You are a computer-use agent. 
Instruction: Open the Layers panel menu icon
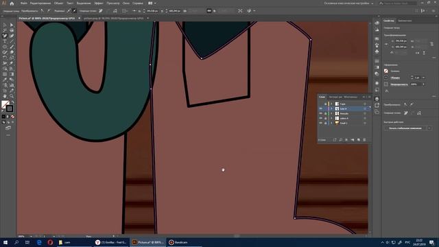(x=369, y=97)
